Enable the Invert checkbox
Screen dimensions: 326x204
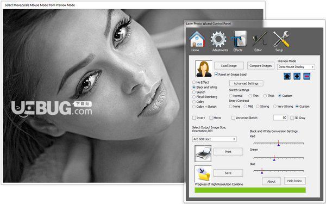pyautogui.click(x=194, y=118)
